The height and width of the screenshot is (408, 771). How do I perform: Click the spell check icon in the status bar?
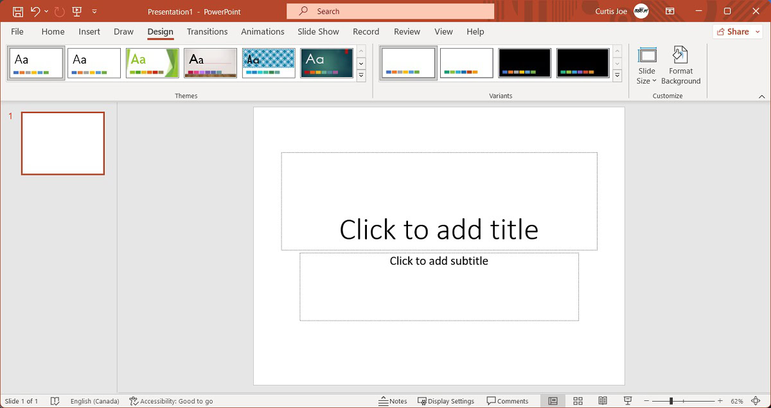click(x=55, y=401)
